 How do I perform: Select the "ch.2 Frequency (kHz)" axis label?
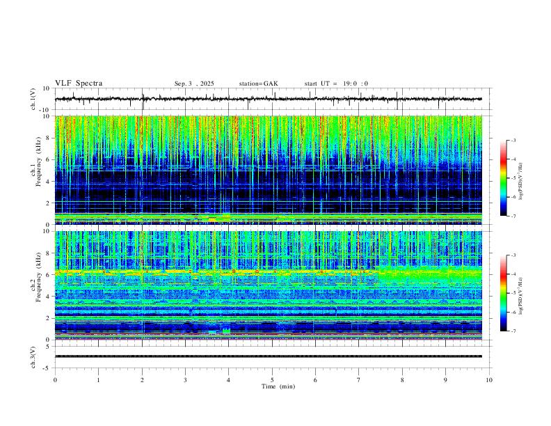[x=35, y=276]
